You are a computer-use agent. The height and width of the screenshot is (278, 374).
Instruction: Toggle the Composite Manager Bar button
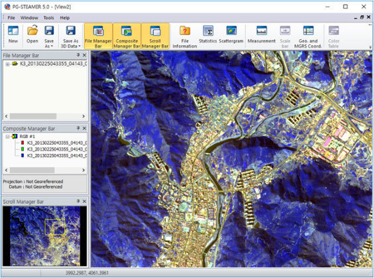coord(127,36)
